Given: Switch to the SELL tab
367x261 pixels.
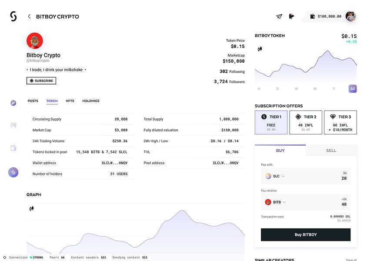Looking at the screenshot, I should coord(331,151).
